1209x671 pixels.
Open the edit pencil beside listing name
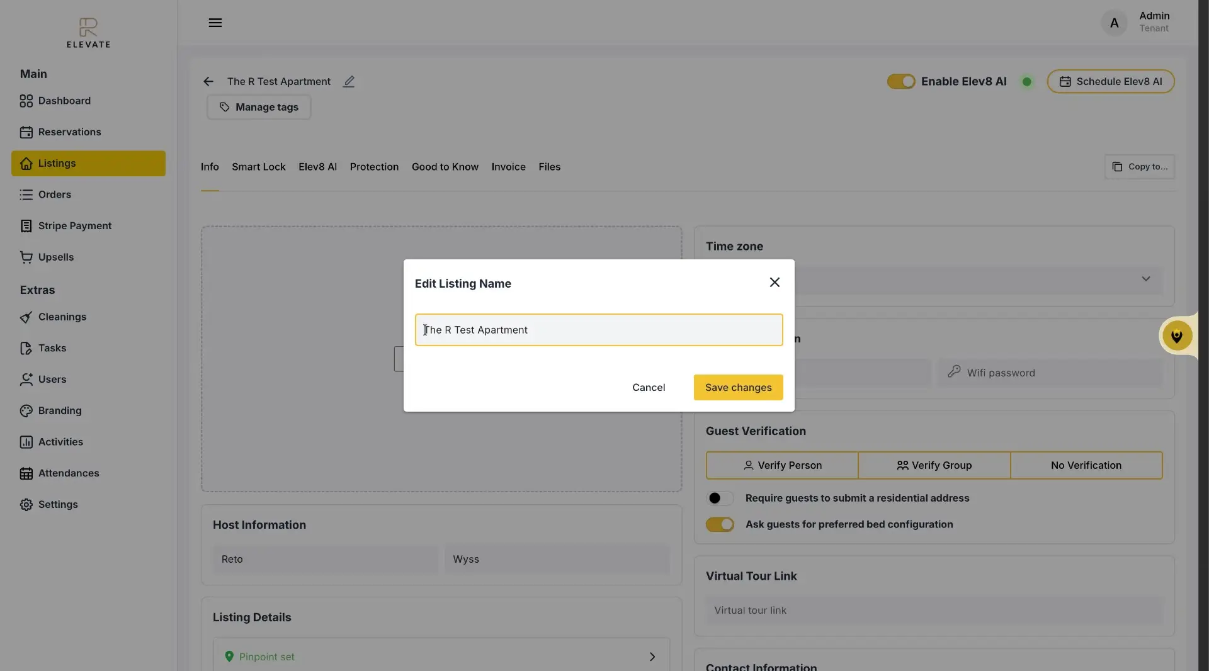click(x=349, y=81)
